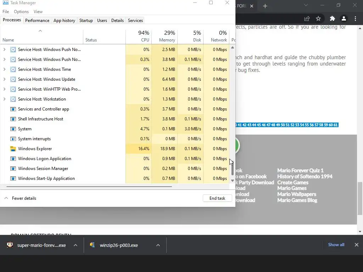This screenshot has width=363, height=272.
Task: Click the System interrupts process icon
Action: click(x=13, y=139)
